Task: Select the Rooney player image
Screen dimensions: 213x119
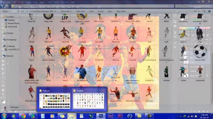Action: 116,53
